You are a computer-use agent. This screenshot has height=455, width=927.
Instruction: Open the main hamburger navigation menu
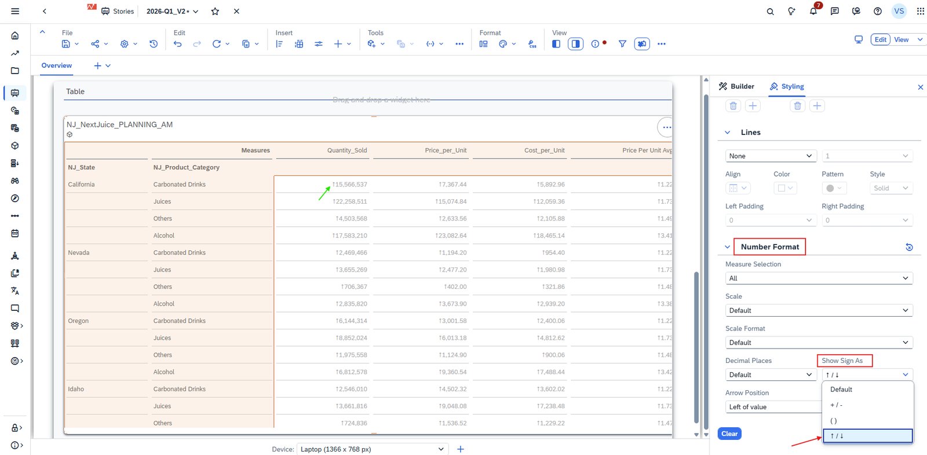[x=15, y=11]
